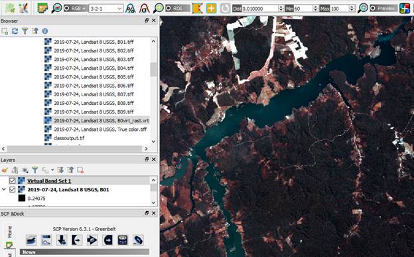Click the Browser vertical scrollbar thumb
The height and width of the screenshot is (257, 414).
(153, 70)
